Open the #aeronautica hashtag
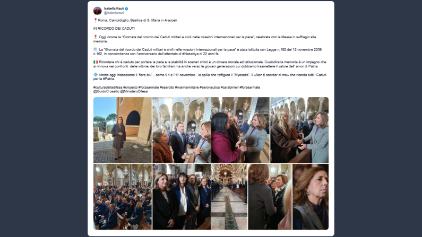Screen dimensions: 422x237 (210, 87)
